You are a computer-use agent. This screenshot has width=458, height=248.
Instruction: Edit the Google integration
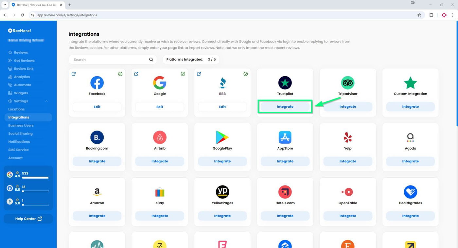[160, 107]
